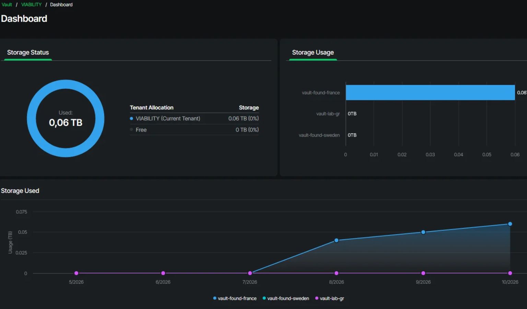Screen dimensions: 527x309
Task: Click the vault-found-france bar chart label
Action: click(x=321, y=93)
